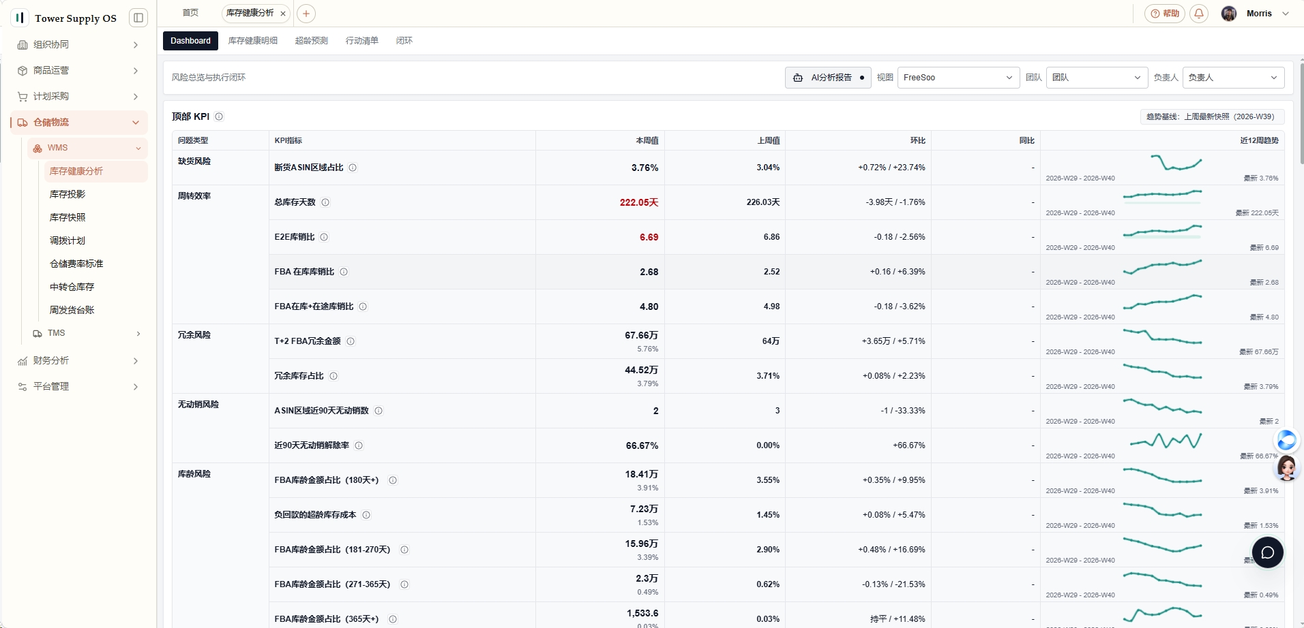
Task: Show info icon for FBA 在库库销比
Action: click(344, 272)
